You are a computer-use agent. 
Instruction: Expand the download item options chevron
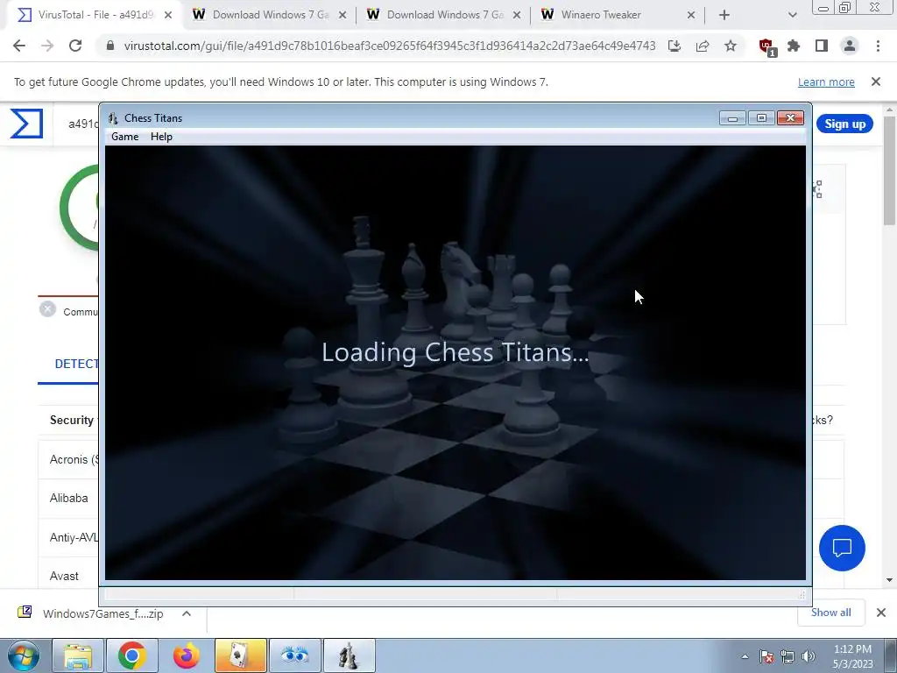pos(187,613)
